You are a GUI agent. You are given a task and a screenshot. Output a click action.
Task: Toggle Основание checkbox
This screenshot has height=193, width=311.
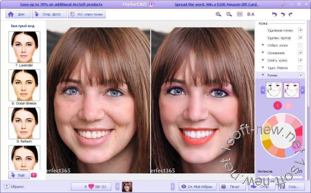300,53
